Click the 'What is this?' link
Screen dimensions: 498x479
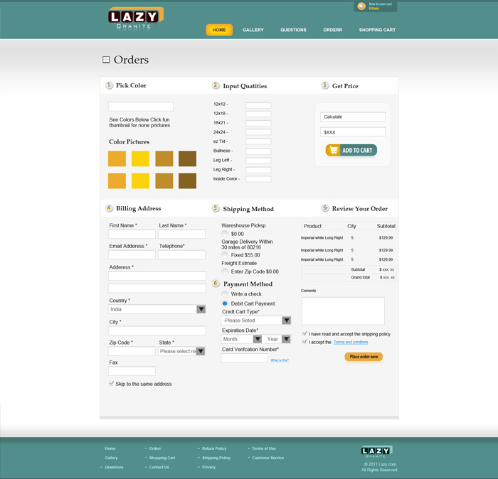[x=280, y=360]
